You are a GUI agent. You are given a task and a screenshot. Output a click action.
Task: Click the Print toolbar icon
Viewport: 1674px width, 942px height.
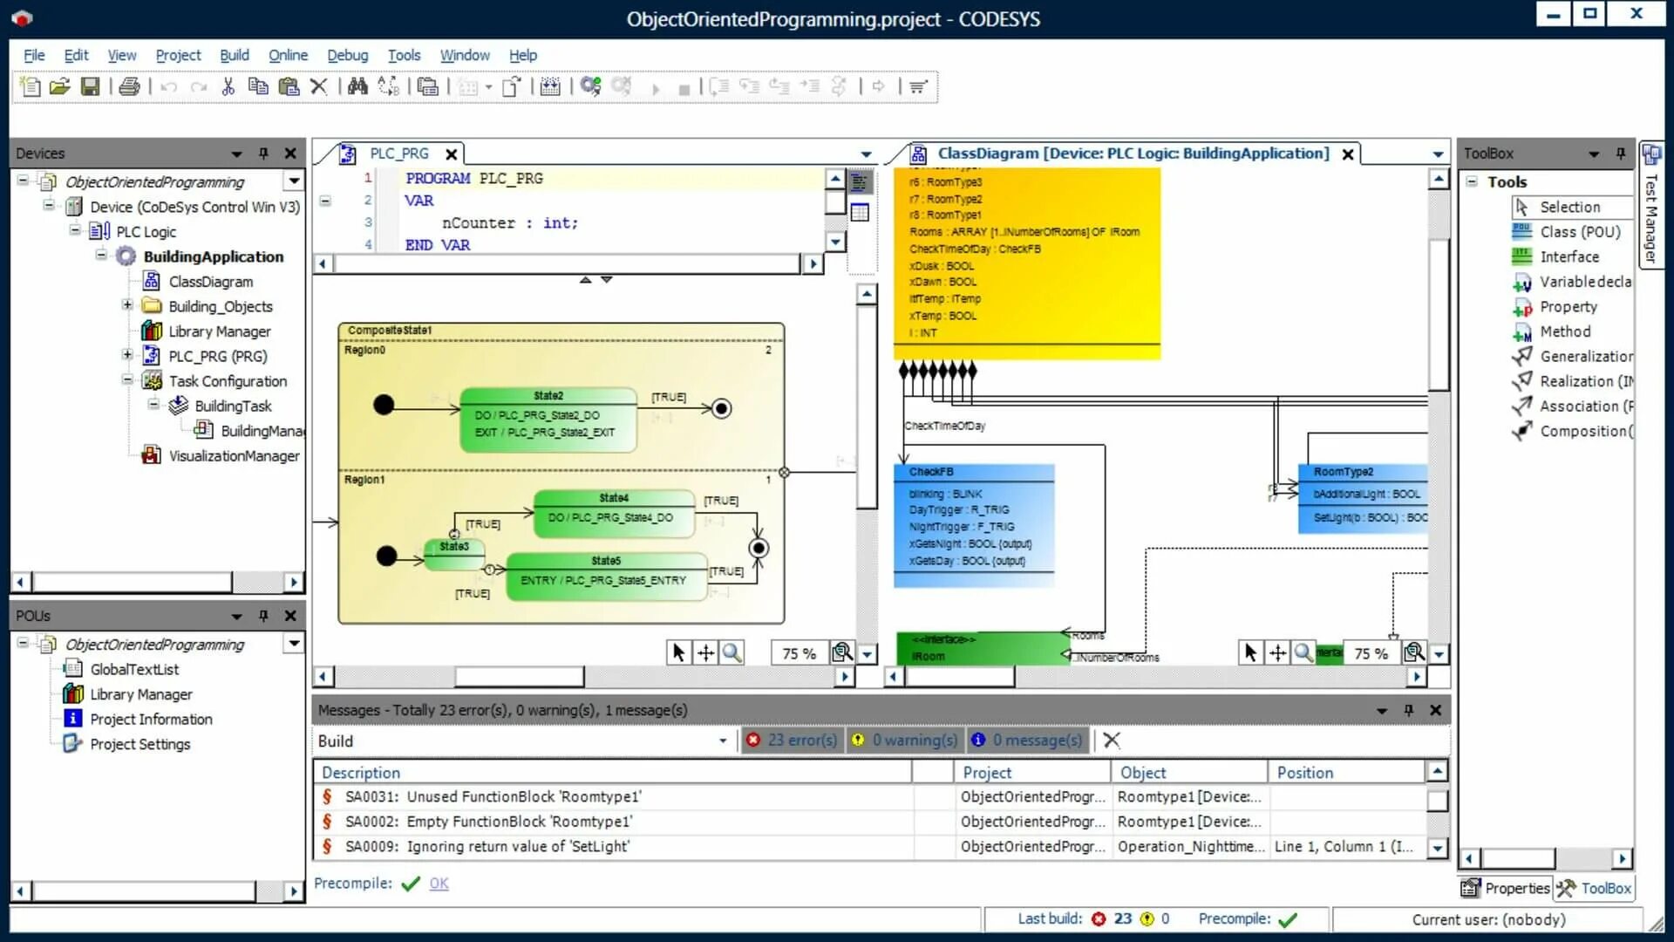coord(129,86)
